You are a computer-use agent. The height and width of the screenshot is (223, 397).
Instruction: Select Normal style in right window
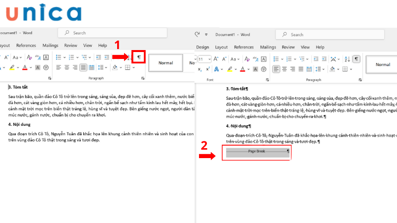click(382, 65)
